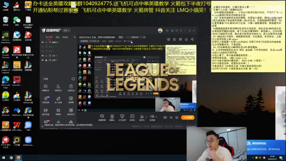This screenshot has width=286, height=161.
Task: Open WeGame desktop icon
Action: click(6, 112)
